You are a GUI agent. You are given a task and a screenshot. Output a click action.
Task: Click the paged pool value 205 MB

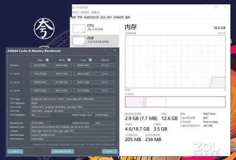133,140
